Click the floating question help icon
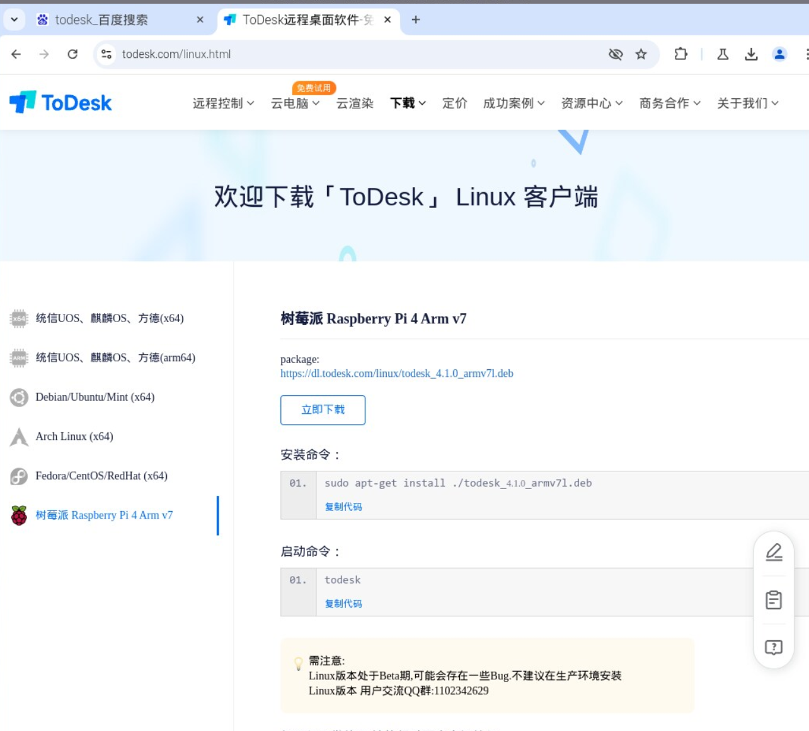This screenshot has width=809, height=731. click(x=774, y=647)
